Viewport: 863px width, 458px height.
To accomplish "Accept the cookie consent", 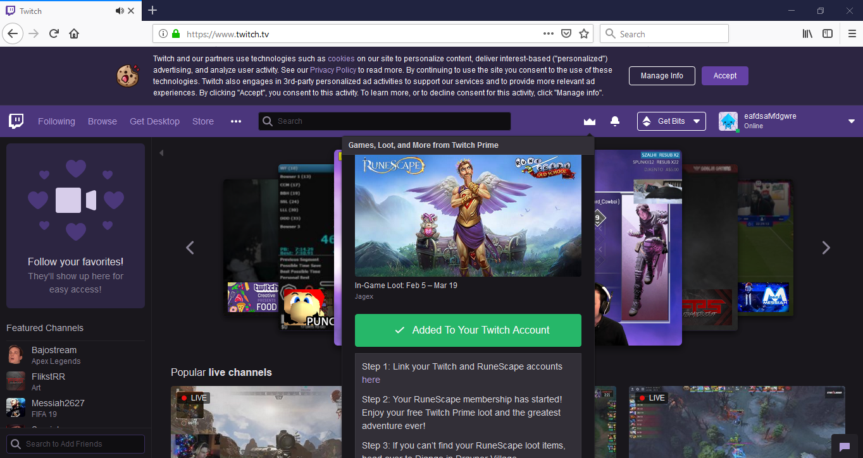I will (x=725, y=76).
